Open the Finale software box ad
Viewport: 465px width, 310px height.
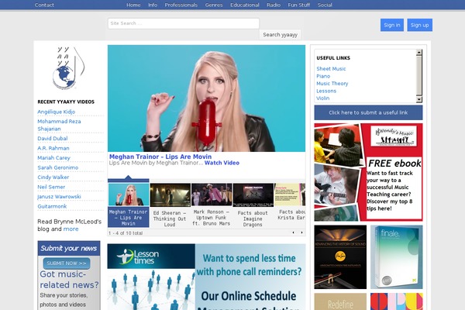tap(397, 257)
